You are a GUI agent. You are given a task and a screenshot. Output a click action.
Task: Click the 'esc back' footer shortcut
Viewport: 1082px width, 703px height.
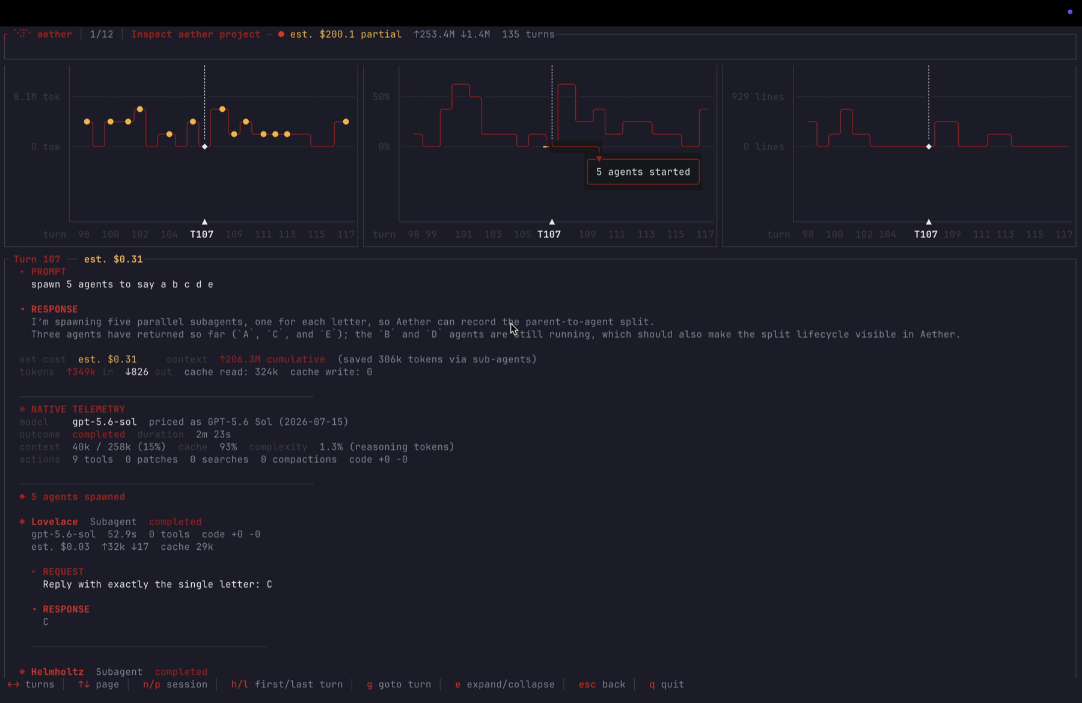tap(602, 684)
